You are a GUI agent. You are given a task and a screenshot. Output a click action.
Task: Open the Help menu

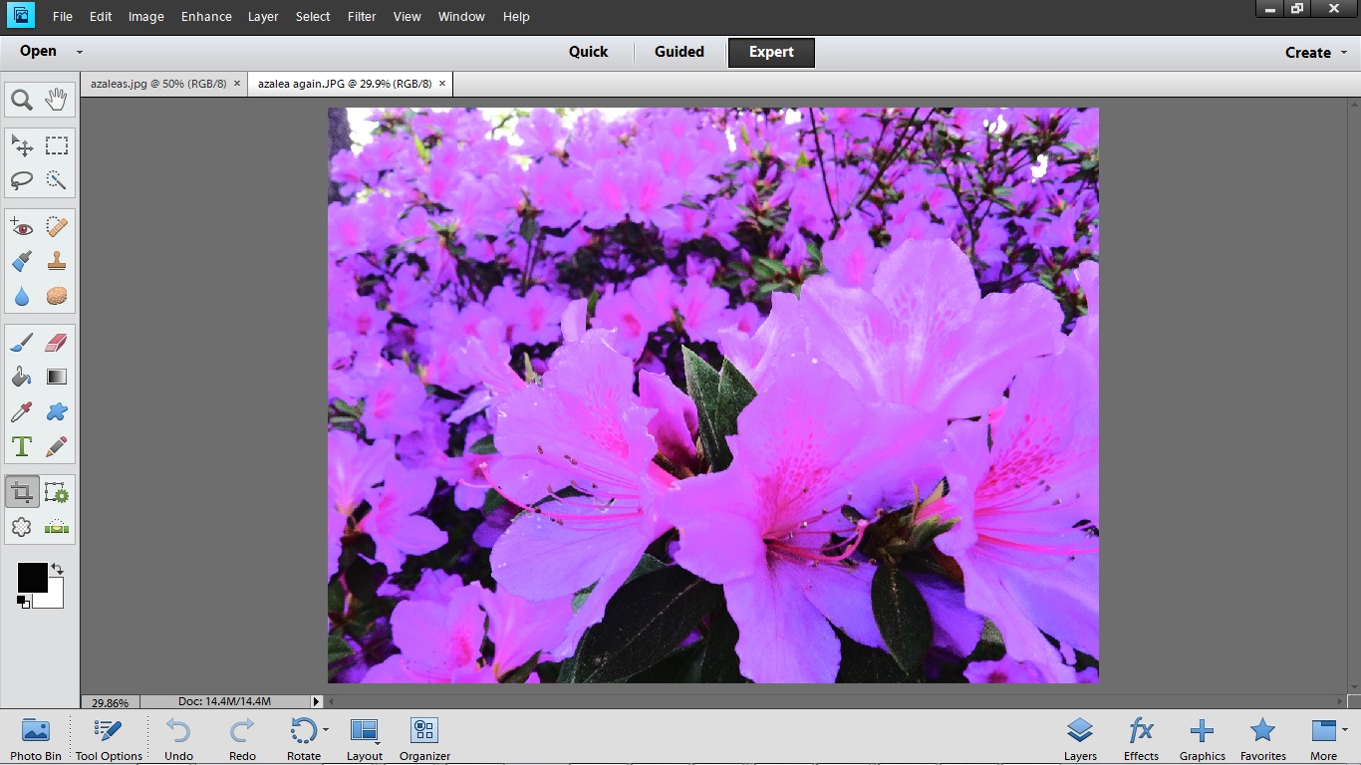tap(516, 17)
